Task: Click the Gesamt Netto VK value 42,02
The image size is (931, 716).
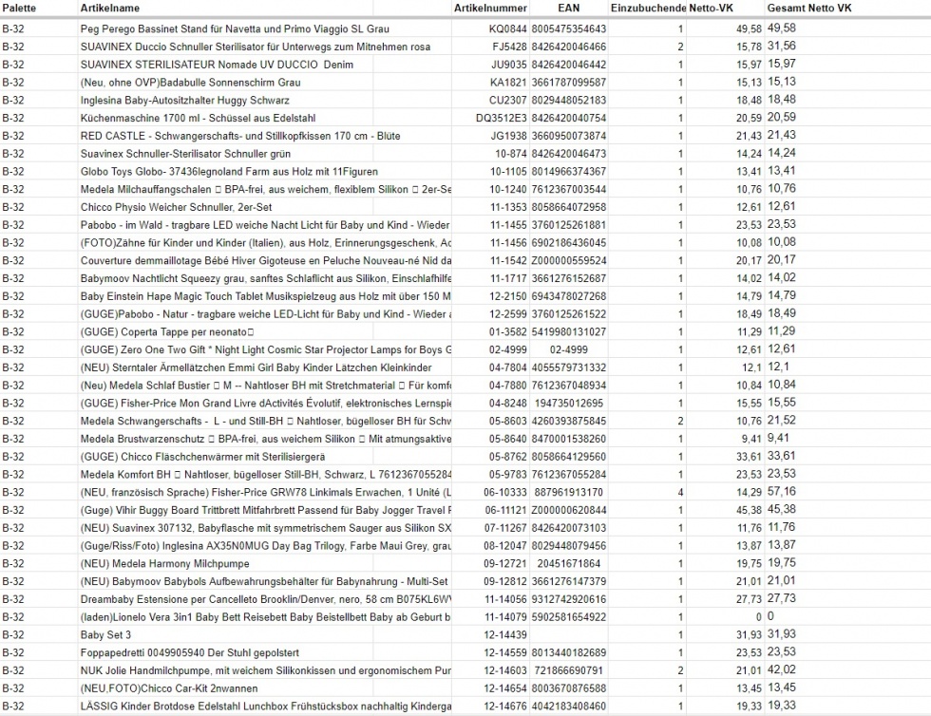Action: click(x=781, y=669)
